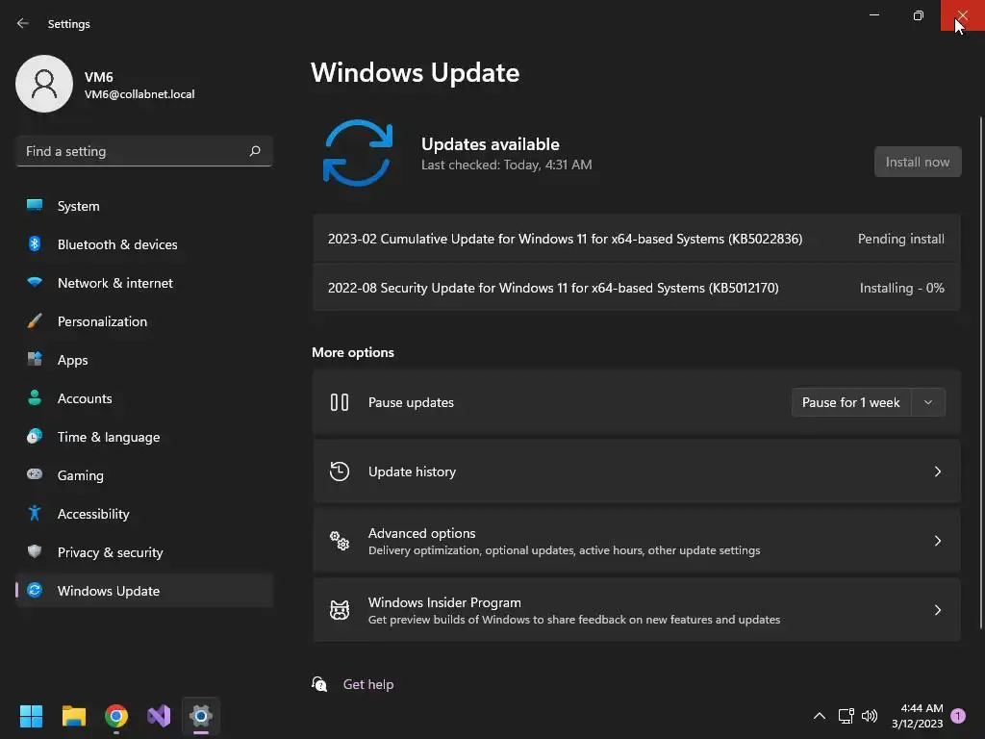Click the Pending install status text
985x739 pixels.
click(x=900, y=239)
